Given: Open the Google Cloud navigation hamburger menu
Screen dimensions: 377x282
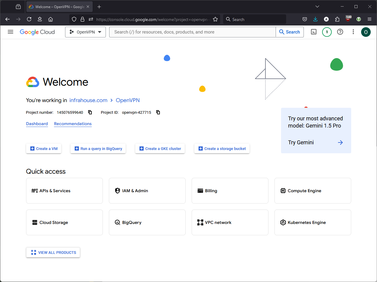Looking at the screenshot, I should tap(10, 32).
